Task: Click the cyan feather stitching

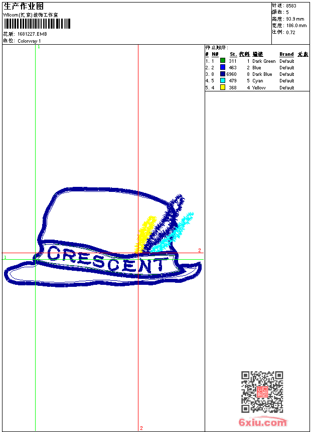Action: [173, 232]
